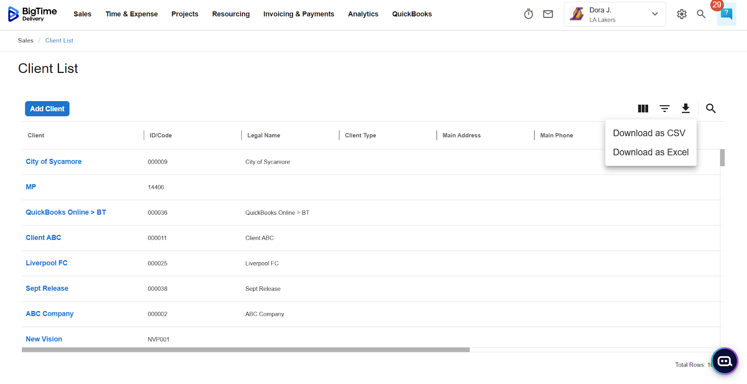
Task: Open the filter list icon
Action: [664, 109]
